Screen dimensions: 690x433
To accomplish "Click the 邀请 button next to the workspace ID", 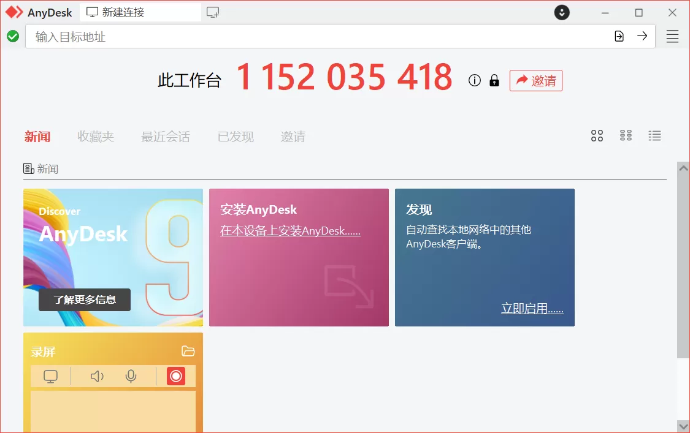I will tap(536, 80).
